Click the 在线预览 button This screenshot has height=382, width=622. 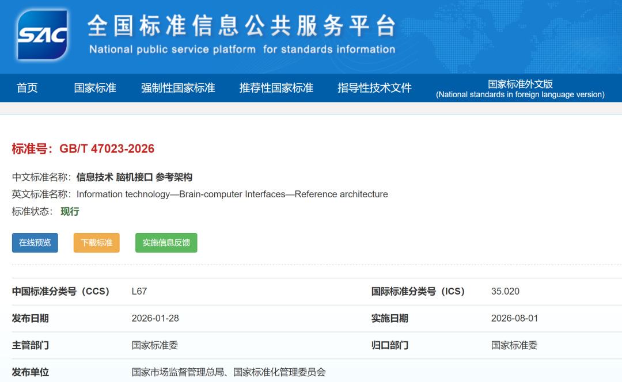[x=35, y=243]
